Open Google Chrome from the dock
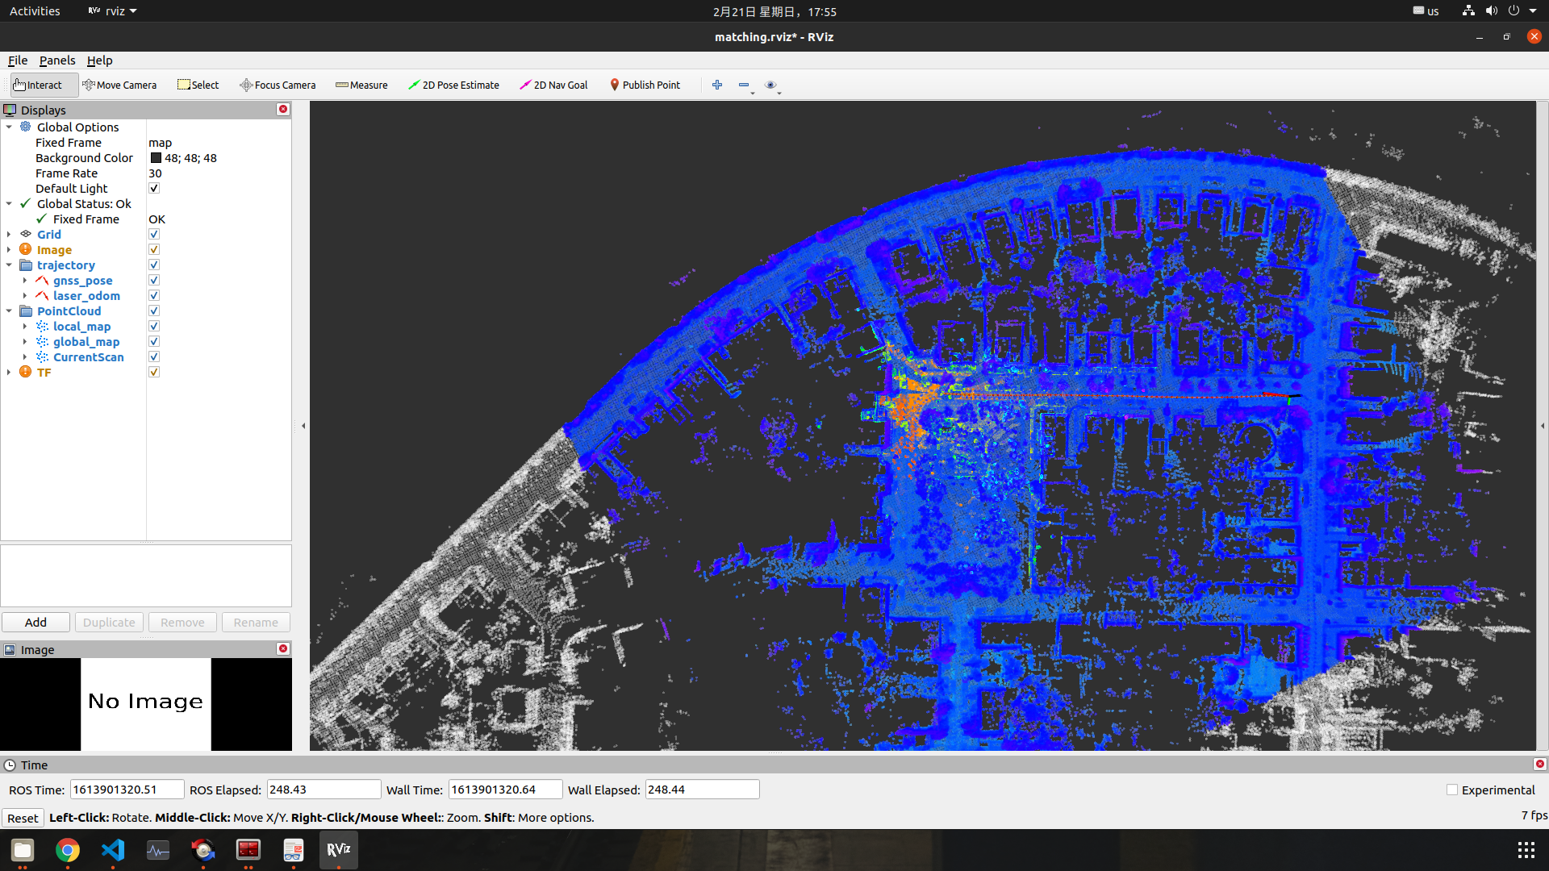 click(x=68, y=850)
